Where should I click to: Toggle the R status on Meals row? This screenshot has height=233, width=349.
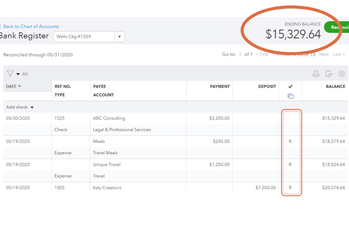pyautogui.click(x=290, y=141)
